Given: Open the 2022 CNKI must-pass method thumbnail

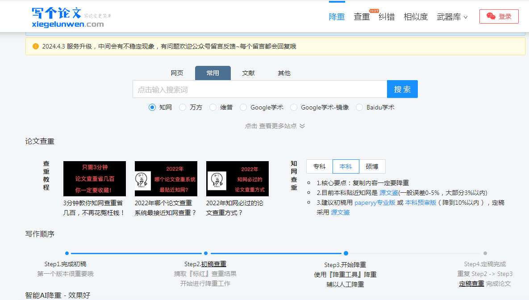Looking at the screenshot, I should pyautogui.click(x=237, y=178).
